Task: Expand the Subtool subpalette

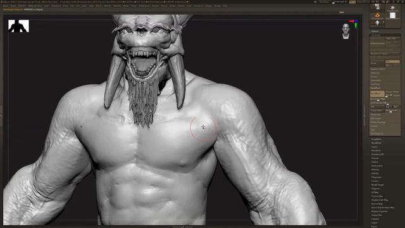Action: 375,31
